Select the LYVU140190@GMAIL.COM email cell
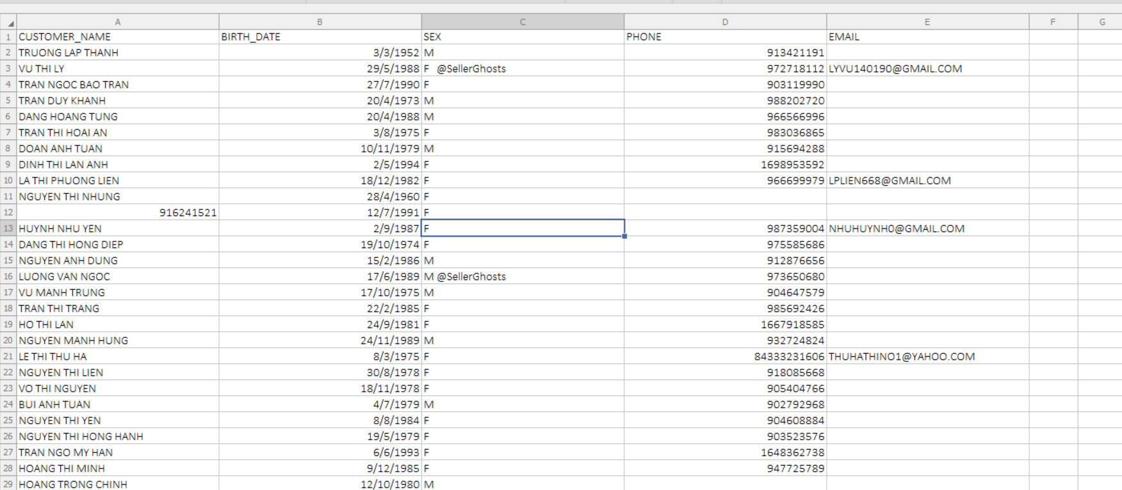The width and height of the screenshot is (1122, 490). (x=927, y=69)
